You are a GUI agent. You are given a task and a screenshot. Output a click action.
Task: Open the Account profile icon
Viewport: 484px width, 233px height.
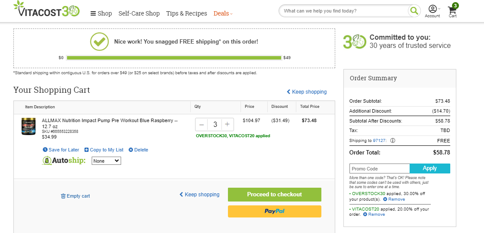433,9
